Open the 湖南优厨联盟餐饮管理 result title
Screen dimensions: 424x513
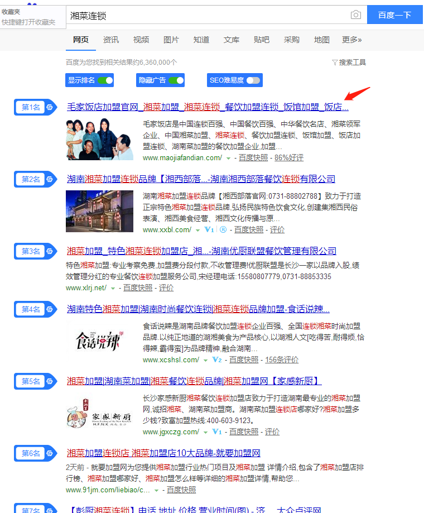pyautogui.click(x=201, y=251)
